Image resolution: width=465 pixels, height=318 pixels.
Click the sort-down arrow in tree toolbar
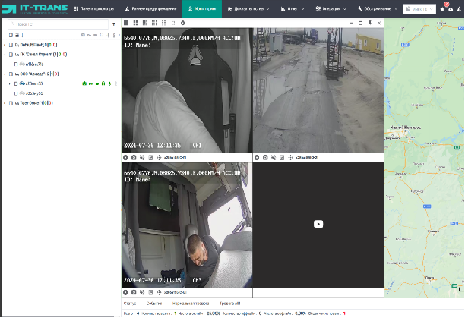pos(23,35)
